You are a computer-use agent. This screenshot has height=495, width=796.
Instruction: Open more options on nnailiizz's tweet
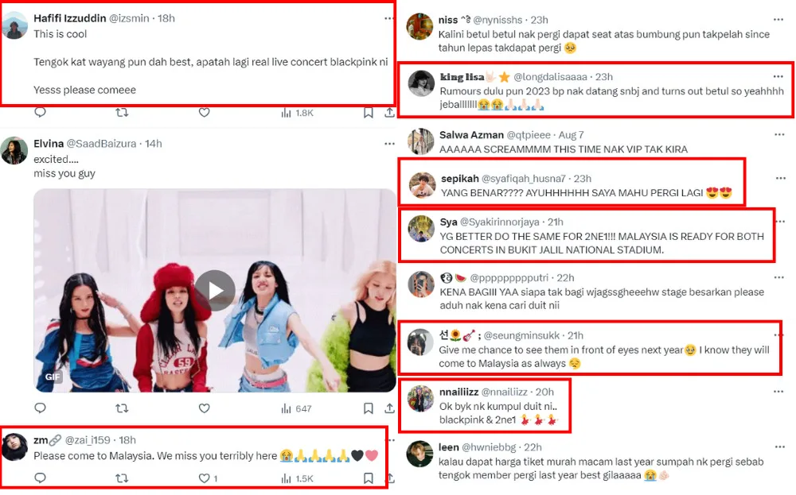778,392
